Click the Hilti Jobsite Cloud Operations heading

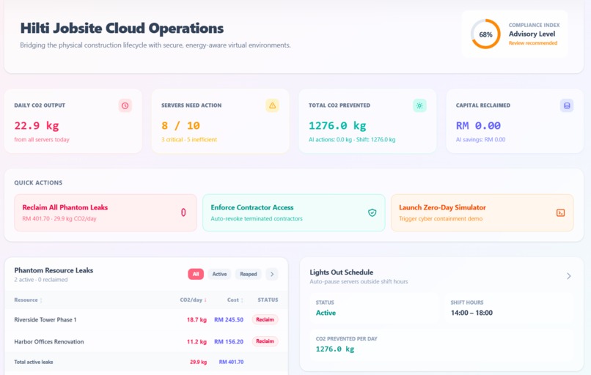pyautogui.click(x=122, y=29)
